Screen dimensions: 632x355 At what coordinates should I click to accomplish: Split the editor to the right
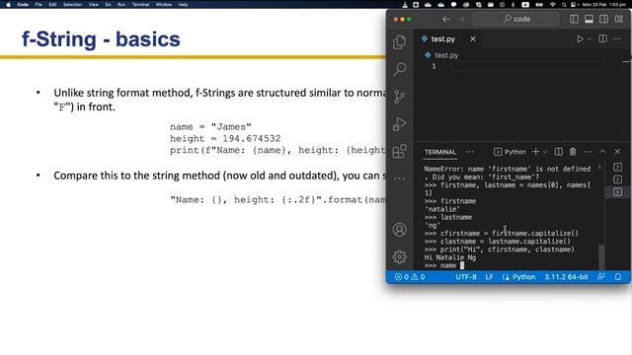pyautogui.click(x=603, y=38)
